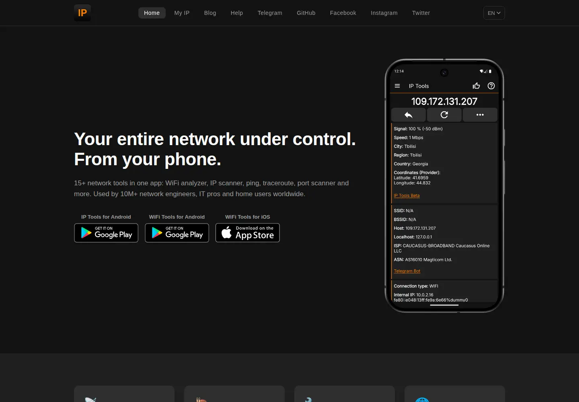Open the Facebook nav link
Image resolution: width=579 pixels, height=402 pixels.
coord(343,13)
